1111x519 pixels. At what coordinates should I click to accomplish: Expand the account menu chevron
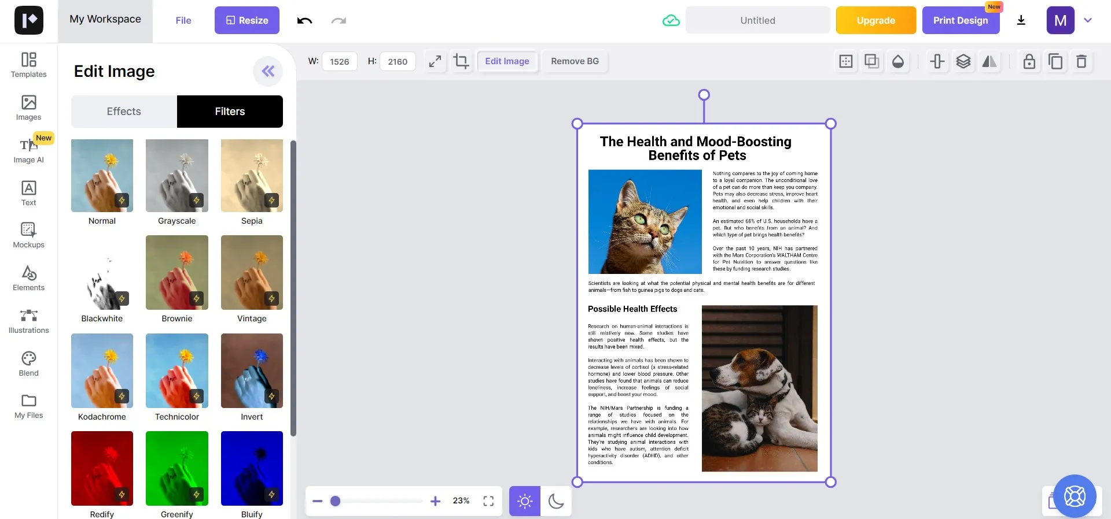tap(1088, 20)
